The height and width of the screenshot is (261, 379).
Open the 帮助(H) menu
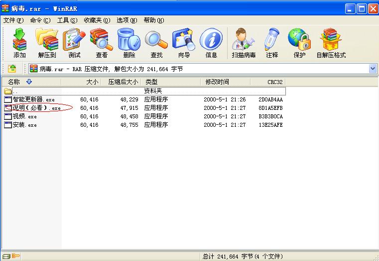click(x=154, y=20)
